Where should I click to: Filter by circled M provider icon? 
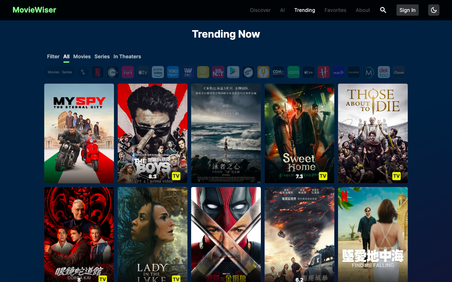click(369, 72)
